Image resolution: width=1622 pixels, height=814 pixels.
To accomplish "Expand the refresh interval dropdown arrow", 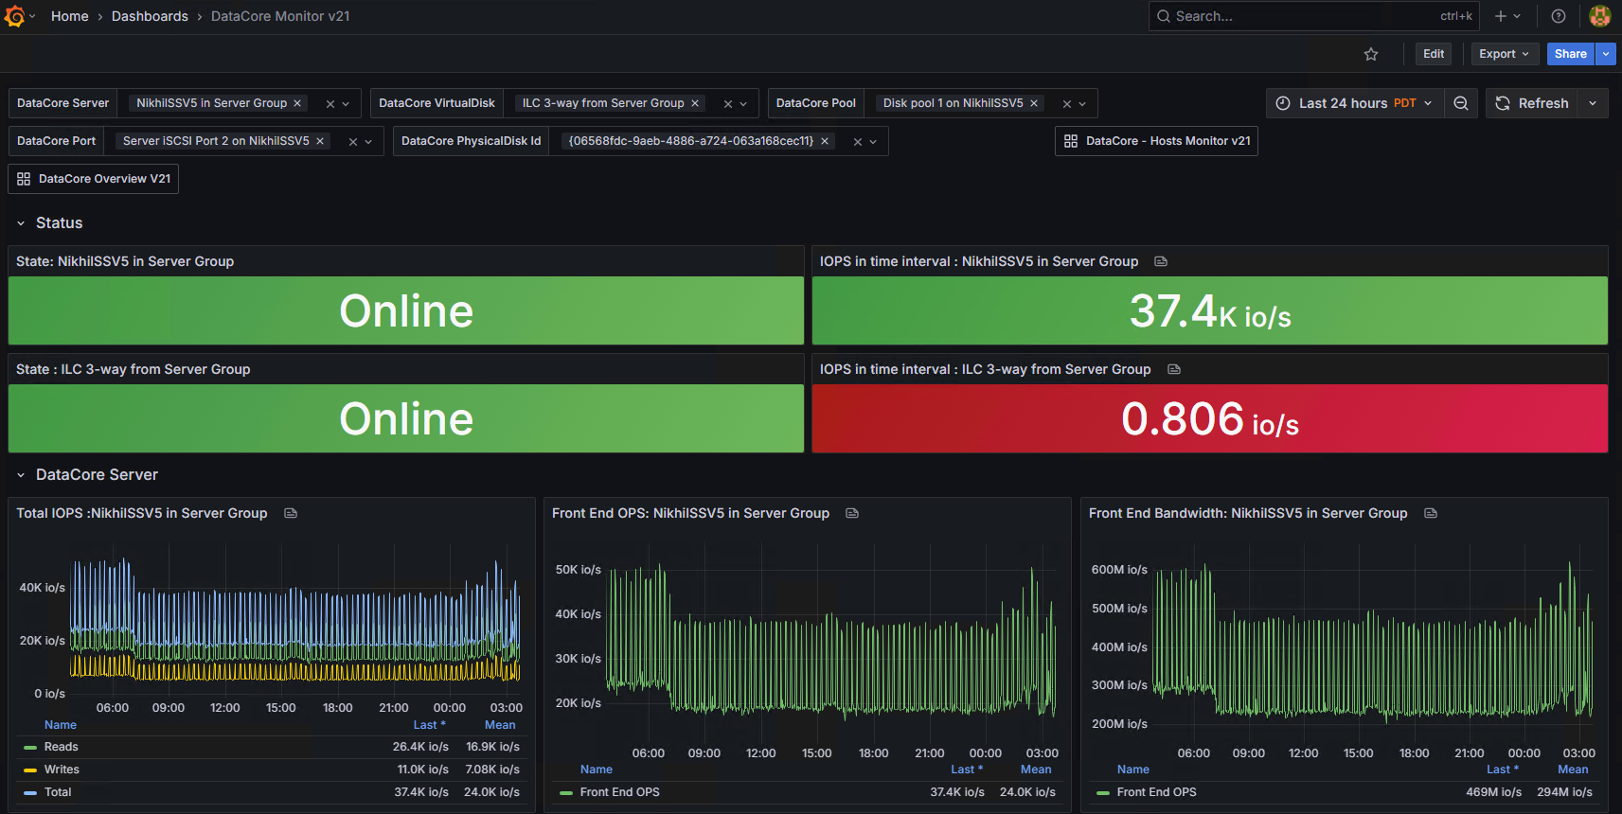I will [1593, 103].
